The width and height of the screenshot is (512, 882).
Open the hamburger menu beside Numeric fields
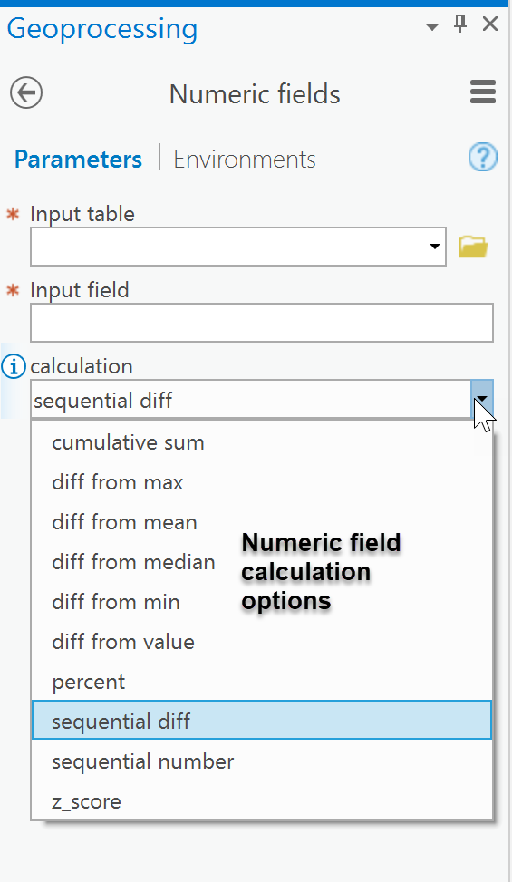483,92
